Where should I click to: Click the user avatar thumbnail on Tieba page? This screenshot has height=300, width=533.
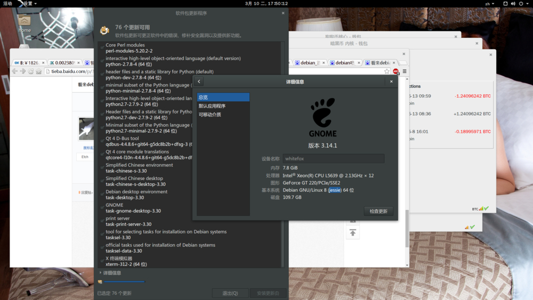point(86,129)
